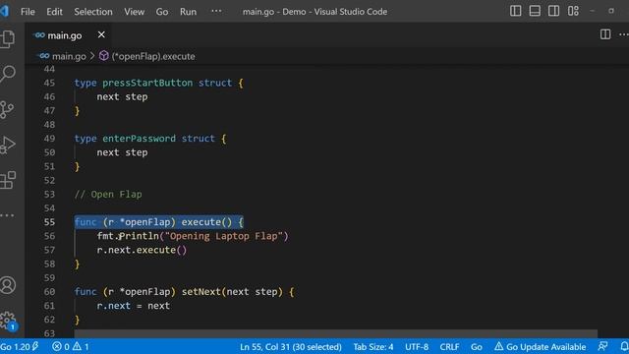Click line number 45 in gutter

tap(49, 83)
